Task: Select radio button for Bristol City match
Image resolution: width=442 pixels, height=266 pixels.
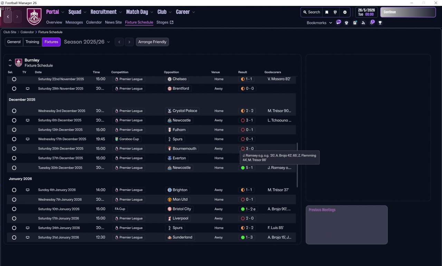Action: click(x=14, y=209)
